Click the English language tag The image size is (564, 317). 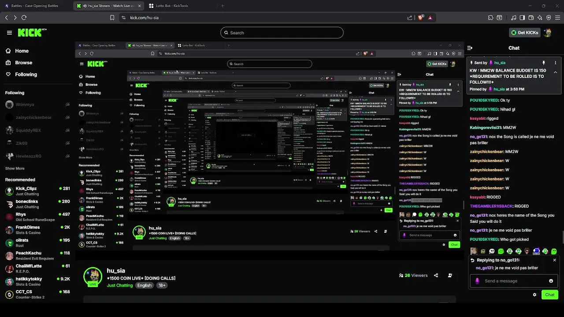pos(144,285)
